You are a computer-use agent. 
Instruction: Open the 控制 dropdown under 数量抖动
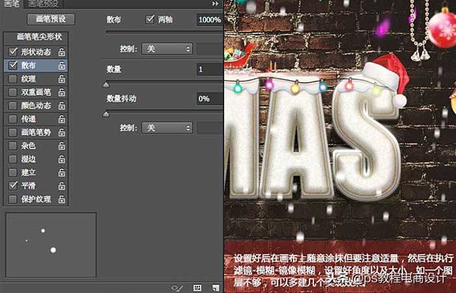coord(167,128)
